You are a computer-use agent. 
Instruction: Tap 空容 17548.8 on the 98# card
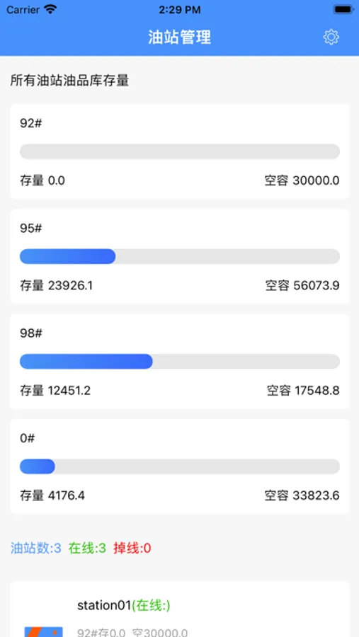(303, 391)
